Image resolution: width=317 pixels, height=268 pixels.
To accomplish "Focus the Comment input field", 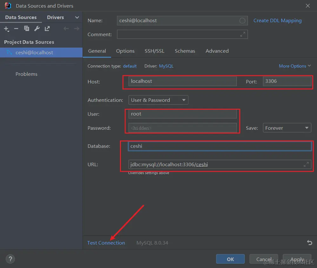I will point(182,34).
